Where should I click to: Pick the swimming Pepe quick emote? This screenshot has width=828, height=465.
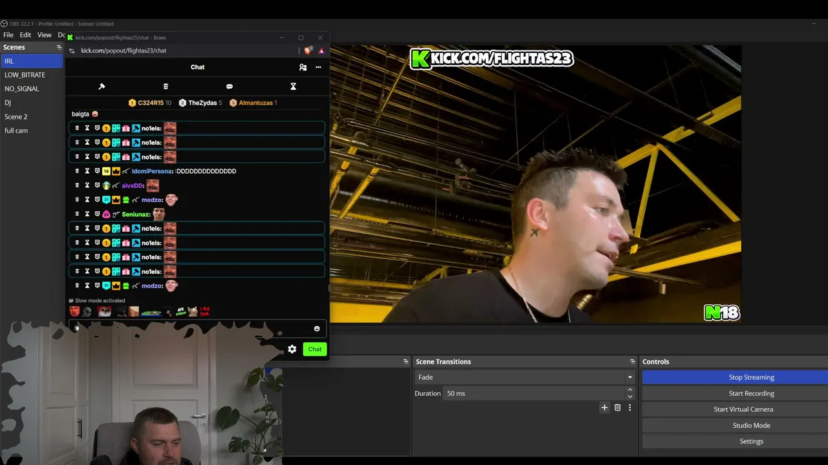pos(151,313)
